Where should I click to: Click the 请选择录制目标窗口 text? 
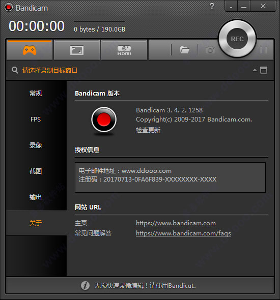50,70
